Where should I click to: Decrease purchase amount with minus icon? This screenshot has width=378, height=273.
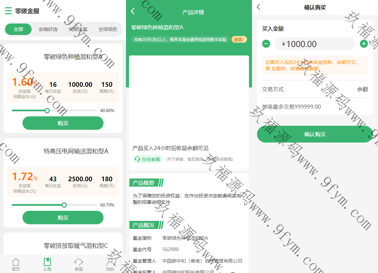pos(266,44)
